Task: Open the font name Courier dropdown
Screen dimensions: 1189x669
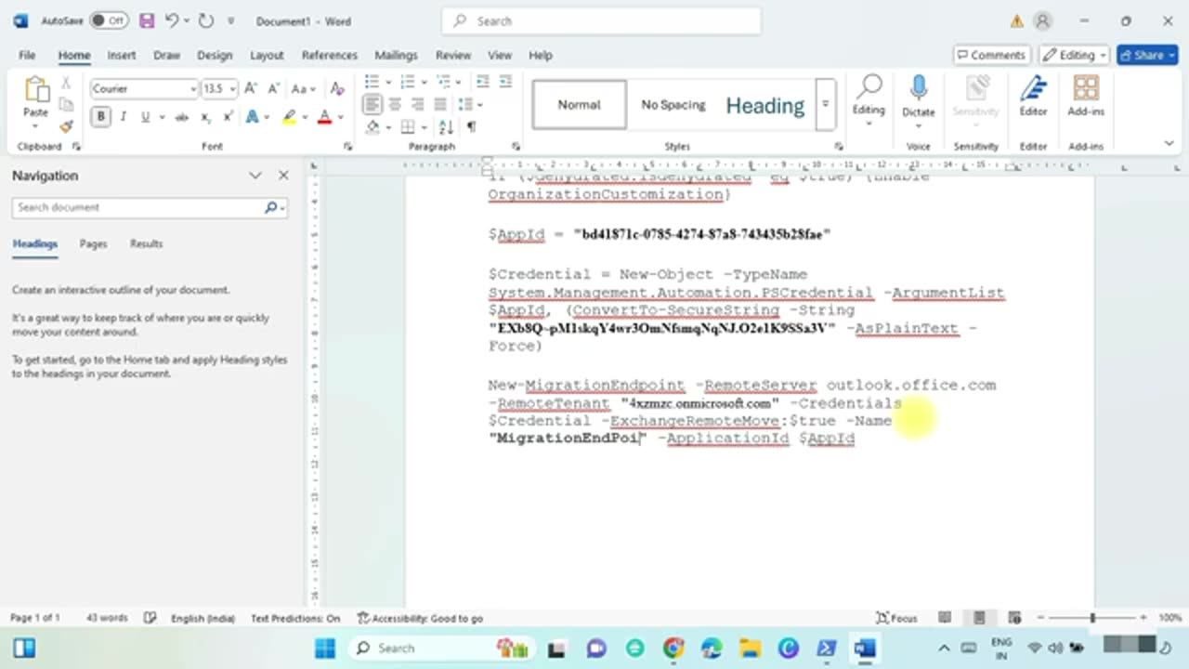Action: coord(193,89)
